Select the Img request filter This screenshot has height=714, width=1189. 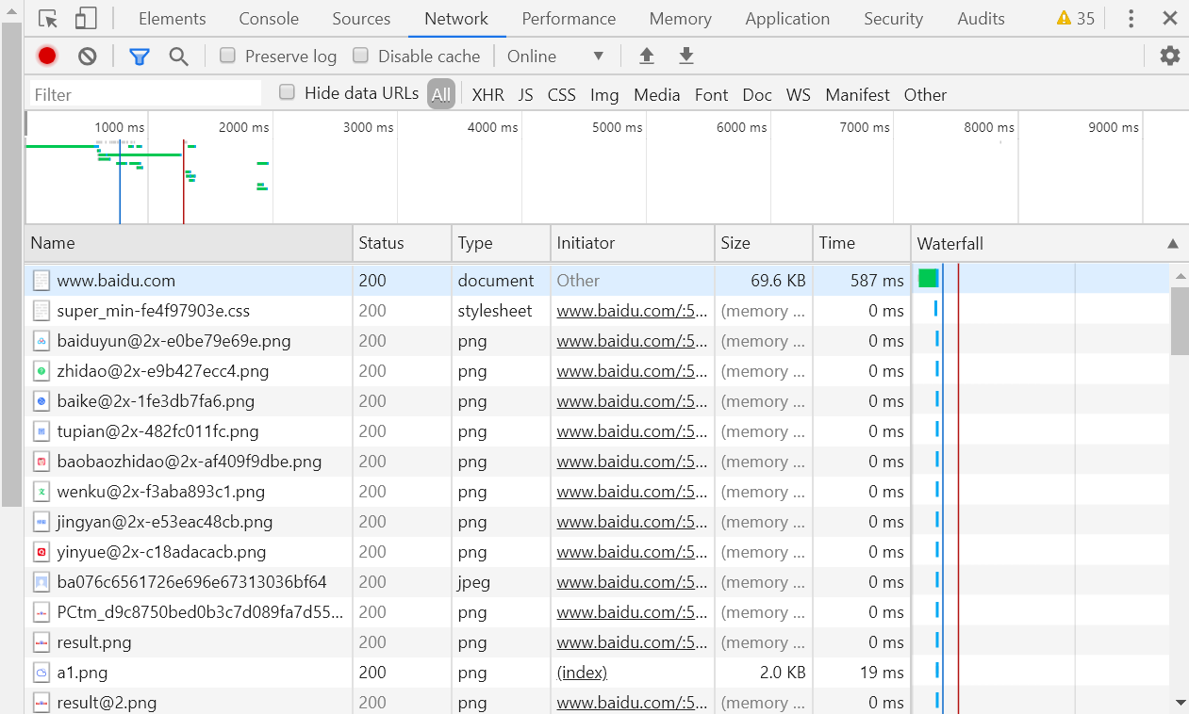coord(604,94)
